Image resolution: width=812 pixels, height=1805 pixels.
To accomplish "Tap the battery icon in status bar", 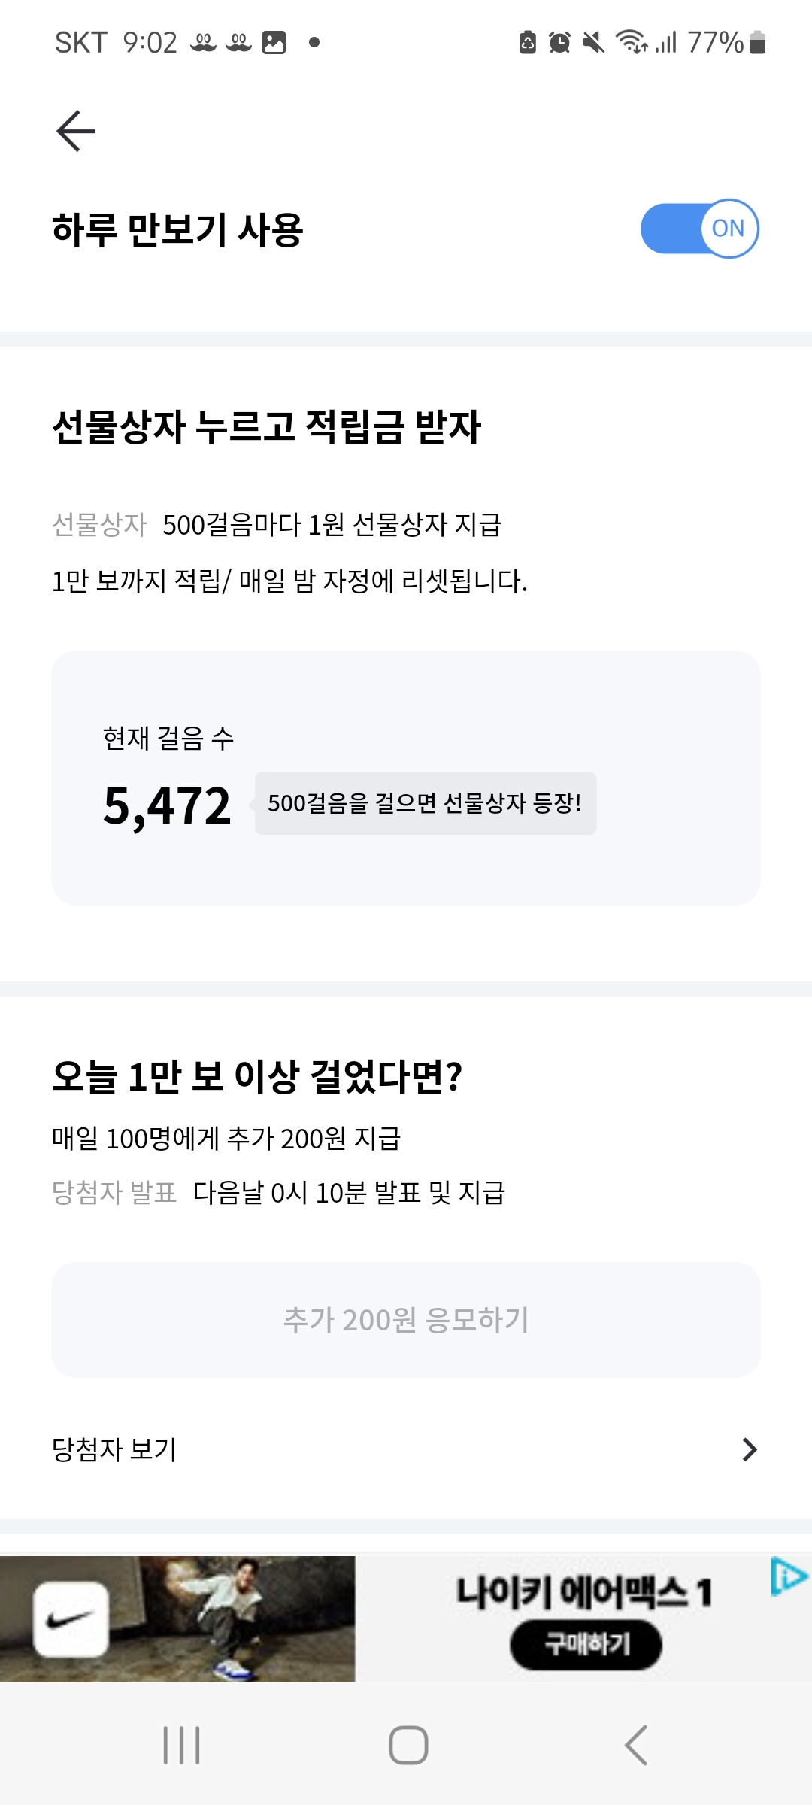I will coord(758,43).
